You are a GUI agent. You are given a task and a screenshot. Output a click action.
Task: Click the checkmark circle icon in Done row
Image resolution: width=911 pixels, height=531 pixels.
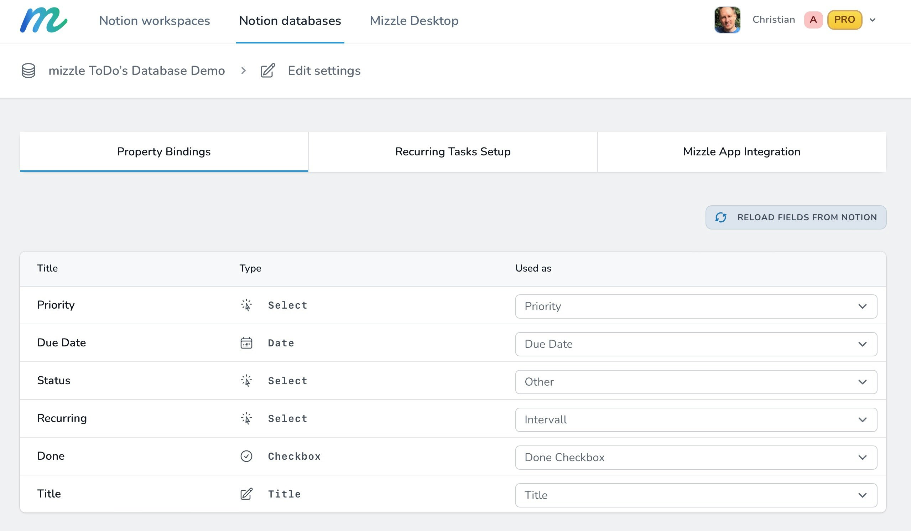coord(246,456)
